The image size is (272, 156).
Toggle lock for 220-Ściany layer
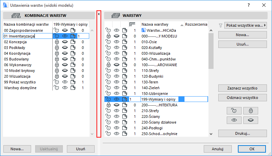(x=108, y=116)
